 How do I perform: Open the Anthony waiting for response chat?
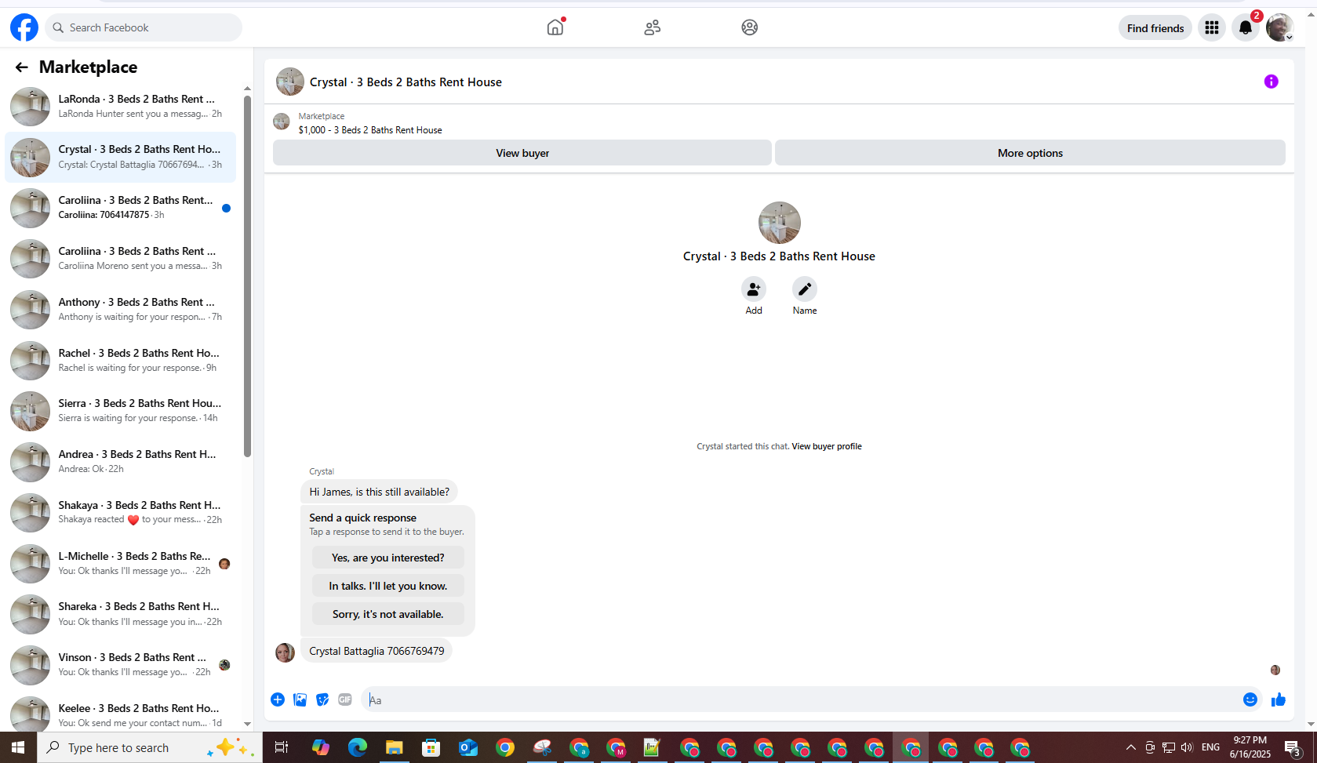(x=121, y=309)
